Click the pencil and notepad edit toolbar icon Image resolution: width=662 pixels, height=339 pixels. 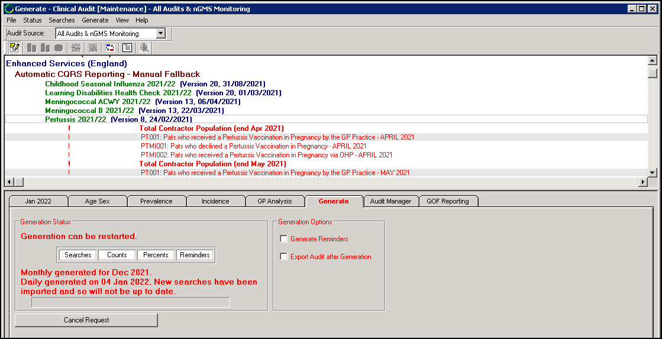[x=14, y=48]
